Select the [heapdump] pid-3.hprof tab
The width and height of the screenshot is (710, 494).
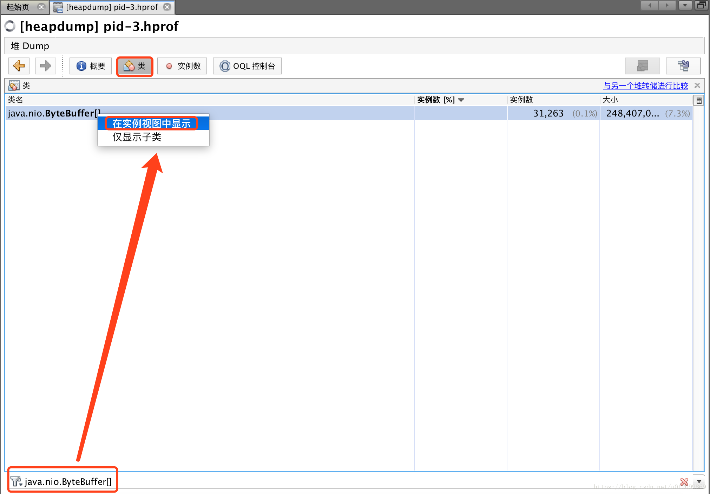point(112,7)
